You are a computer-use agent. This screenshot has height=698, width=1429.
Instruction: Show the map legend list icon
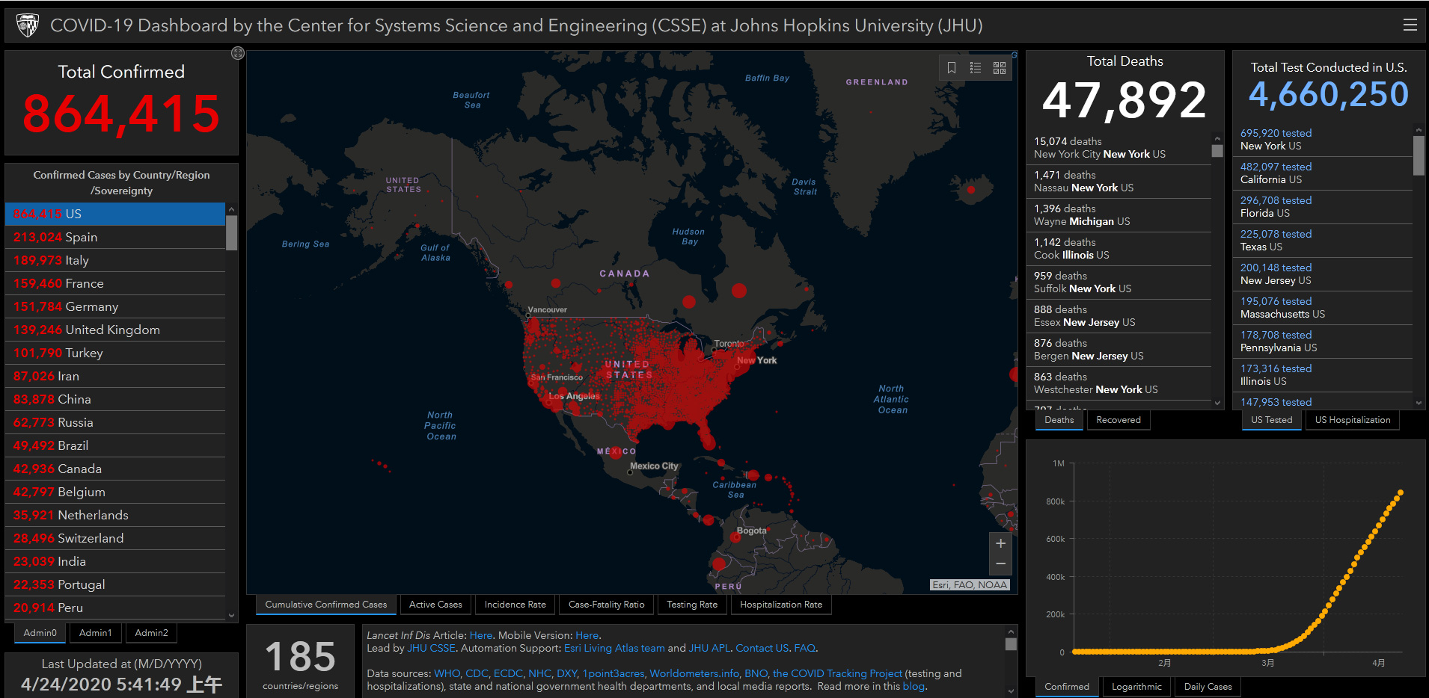[976, 68]
